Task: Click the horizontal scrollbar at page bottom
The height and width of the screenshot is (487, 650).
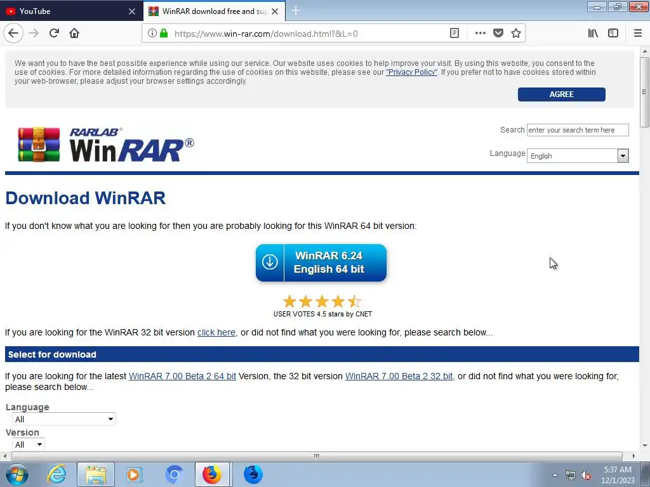Action: (317, 456)
